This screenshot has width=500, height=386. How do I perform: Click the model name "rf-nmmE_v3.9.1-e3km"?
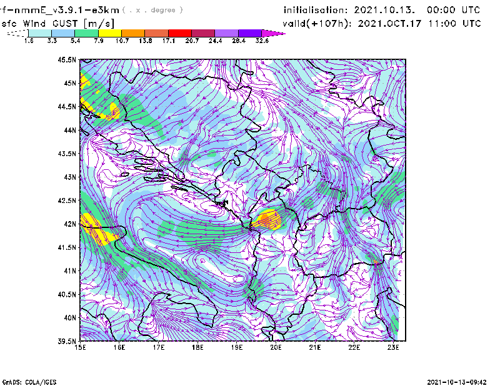tap(59, 10)
